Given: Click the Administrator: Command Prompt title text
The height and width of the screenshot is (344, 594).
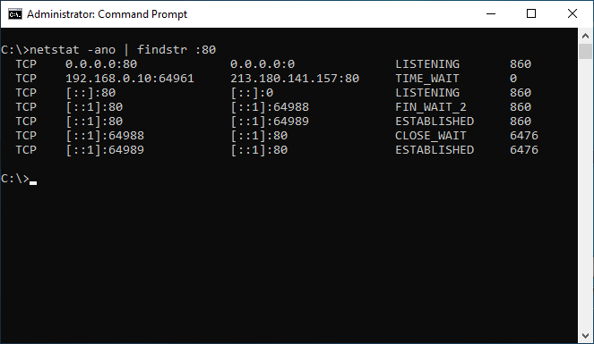Looking at the screenshot, I should click(107, 14).
